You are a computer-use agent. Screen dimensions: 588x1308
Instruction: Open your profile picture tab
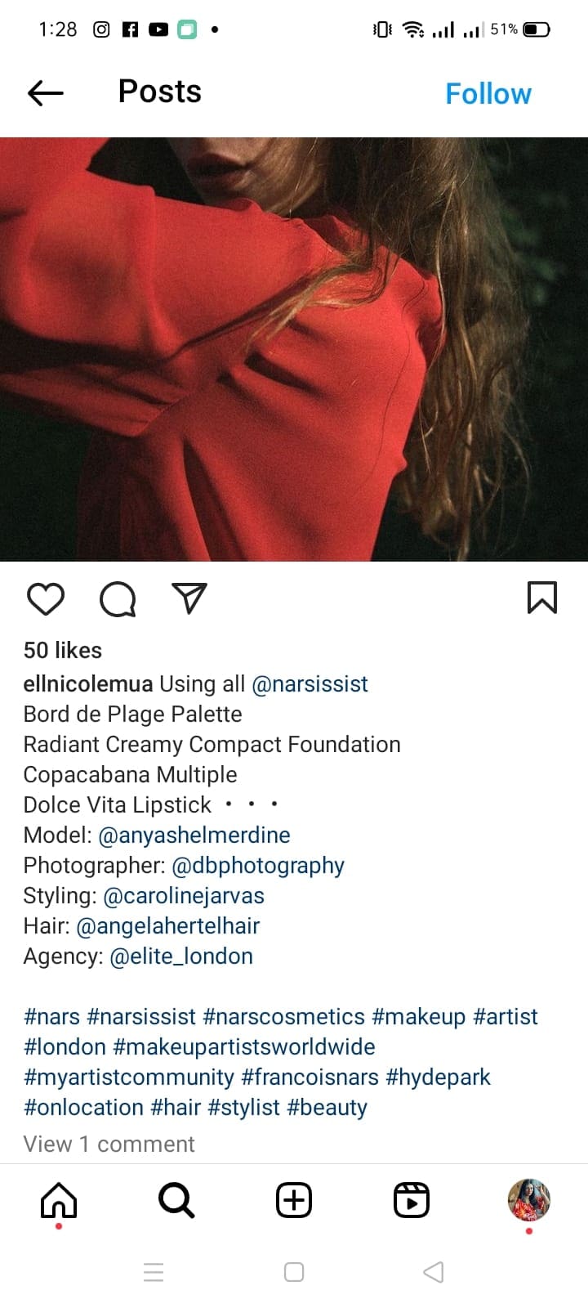tap(529, 1200)
